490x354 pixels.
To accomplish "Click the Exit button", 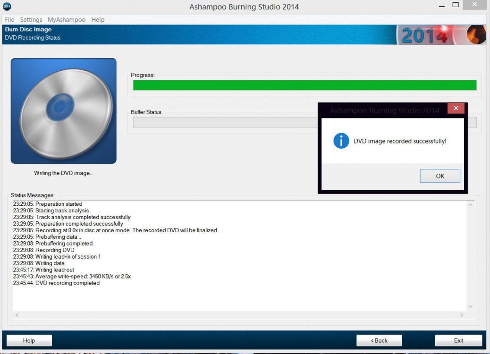I will coord(458,340).
